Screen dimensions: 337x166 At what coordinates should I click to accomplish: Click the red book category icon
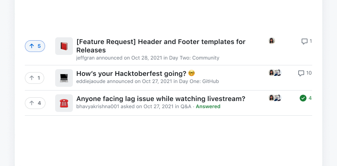[x=64, y=46]
